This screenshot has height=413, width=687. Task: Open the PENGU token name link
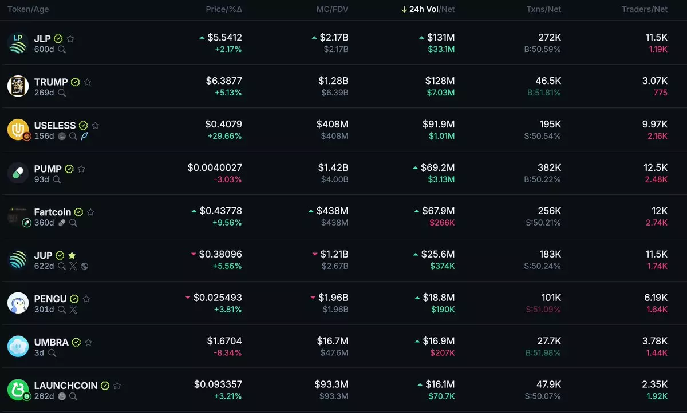(50, 299)
